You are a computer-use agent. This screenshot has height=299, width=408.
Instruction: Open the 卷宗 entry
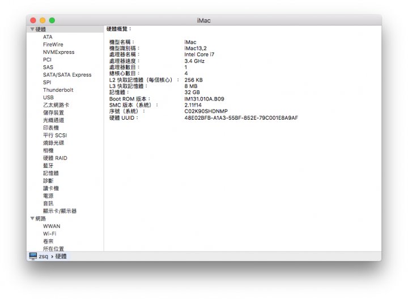(x=48, y=241)
